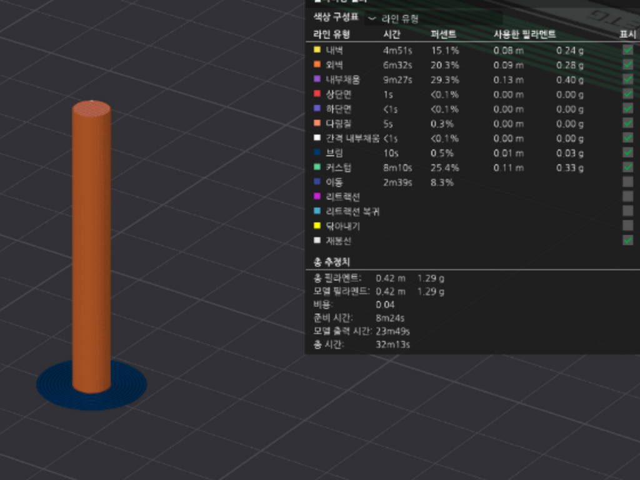Click the 라인 유형 column header
The height and width of the screenshot is (480, 640).
coord(331,34)
